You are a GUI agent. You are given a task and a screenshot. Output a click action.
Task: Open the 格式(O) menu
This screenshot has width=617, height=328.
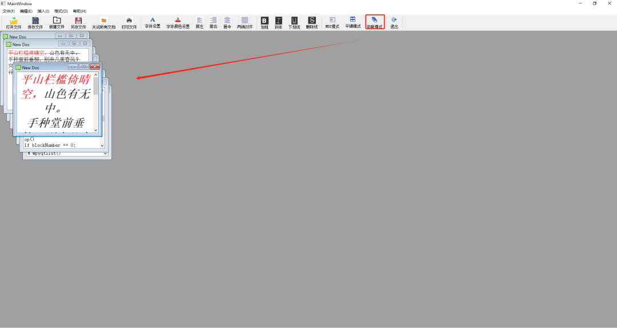61,11
